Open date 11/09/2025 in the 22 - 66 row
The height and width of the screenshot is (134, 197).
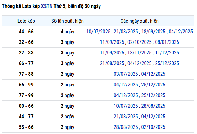112,42
